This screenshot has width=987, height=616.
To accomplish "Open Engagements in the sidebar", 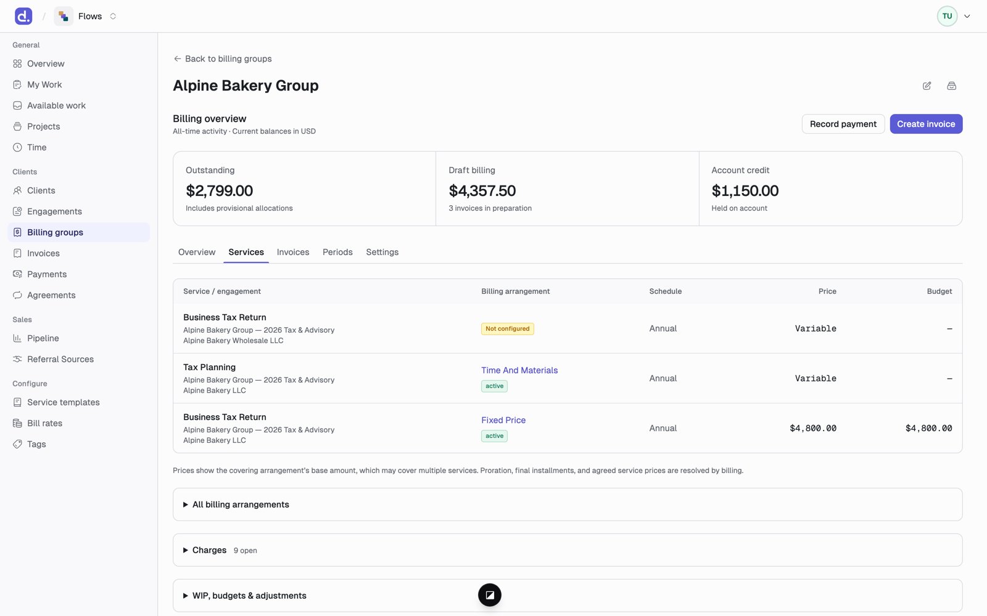I will click(x=78, y=211).
